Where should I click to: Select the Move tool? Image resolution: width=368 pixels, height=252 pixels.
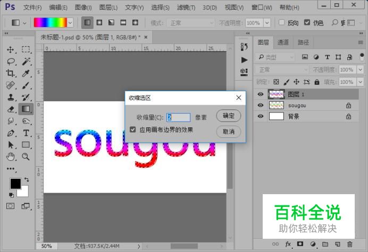(10, 49)
